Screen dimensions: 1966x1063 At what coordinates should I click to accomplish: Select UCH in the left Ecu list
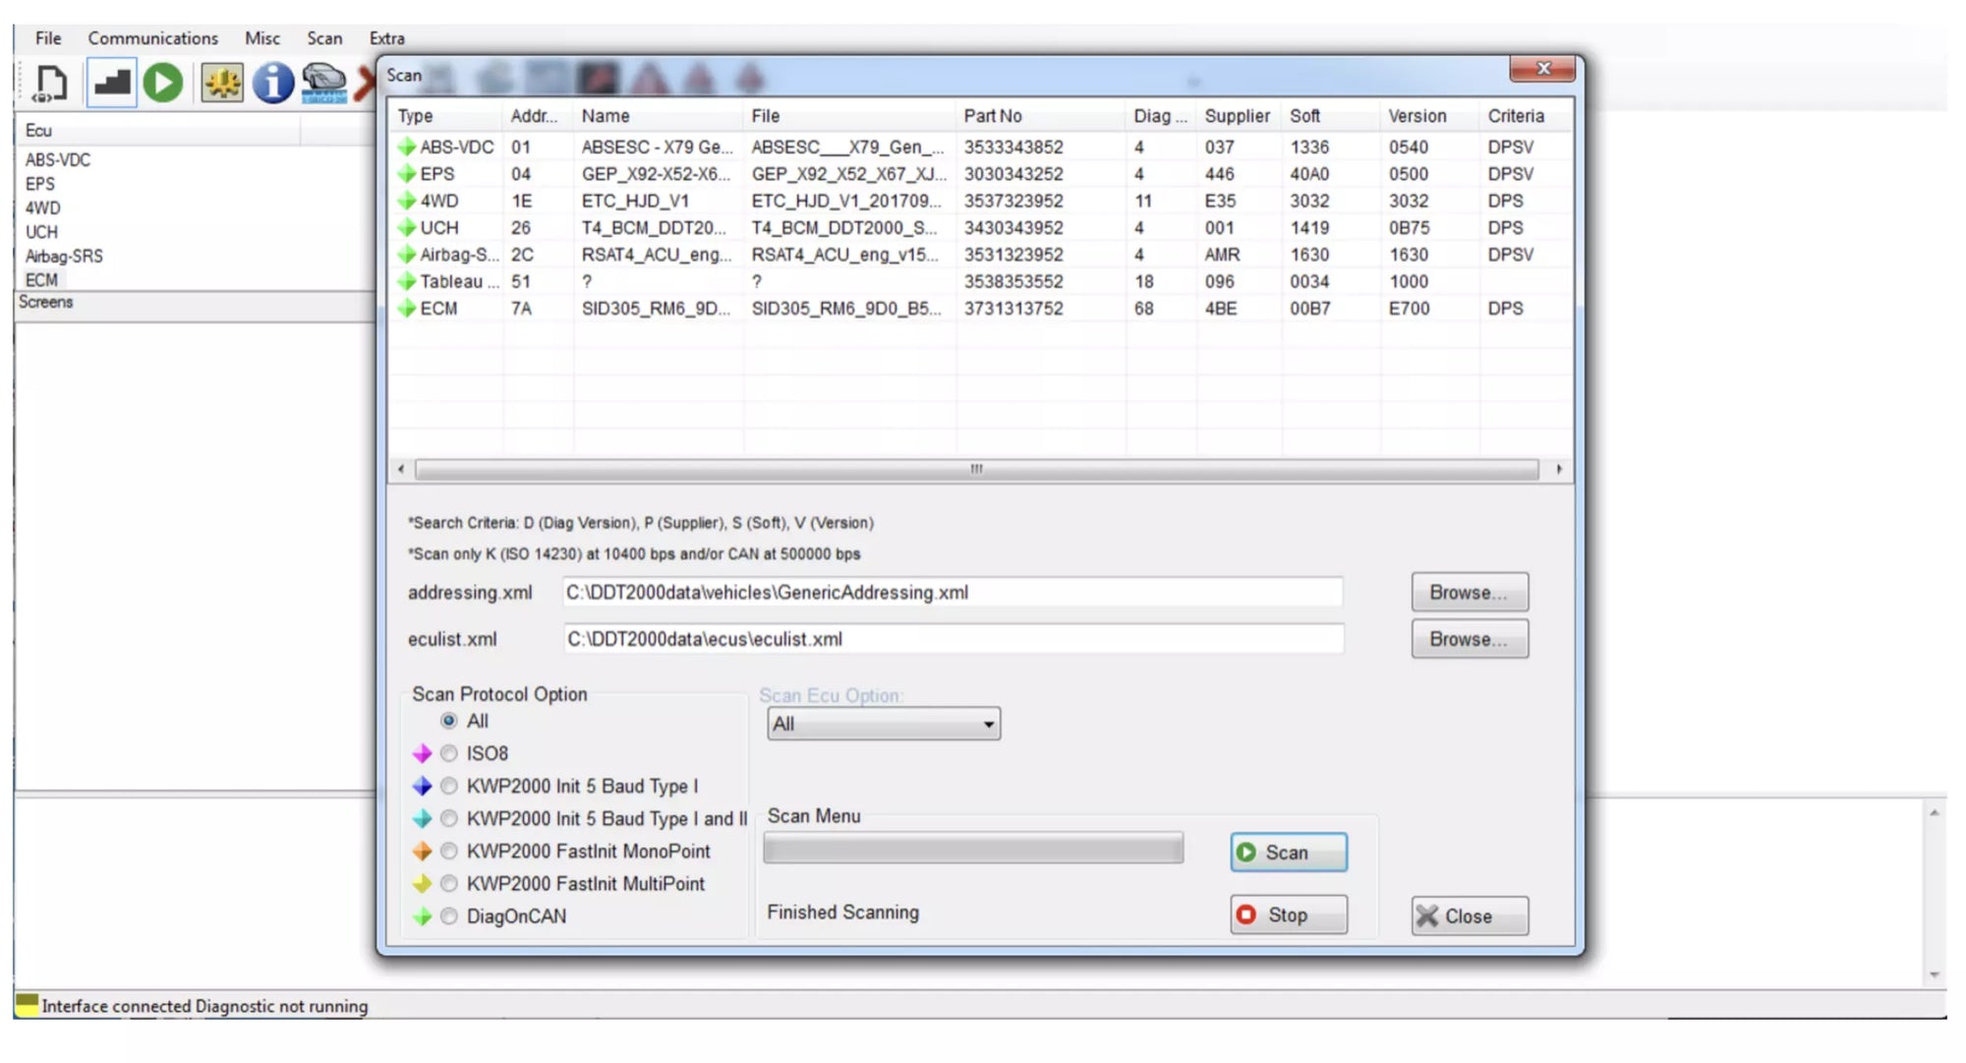pyautogui.click(x=41, y=232)
